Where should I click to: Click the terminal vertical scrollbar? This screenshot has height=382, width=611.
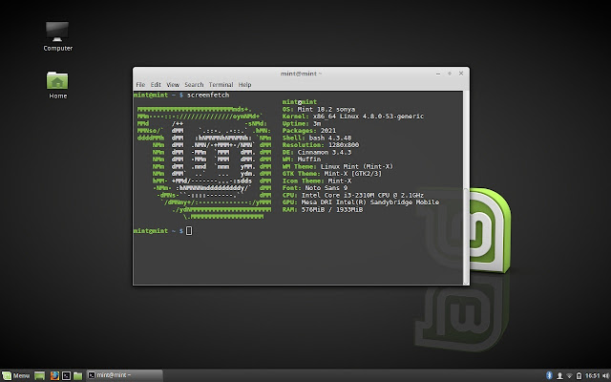(x=466, y=188)
